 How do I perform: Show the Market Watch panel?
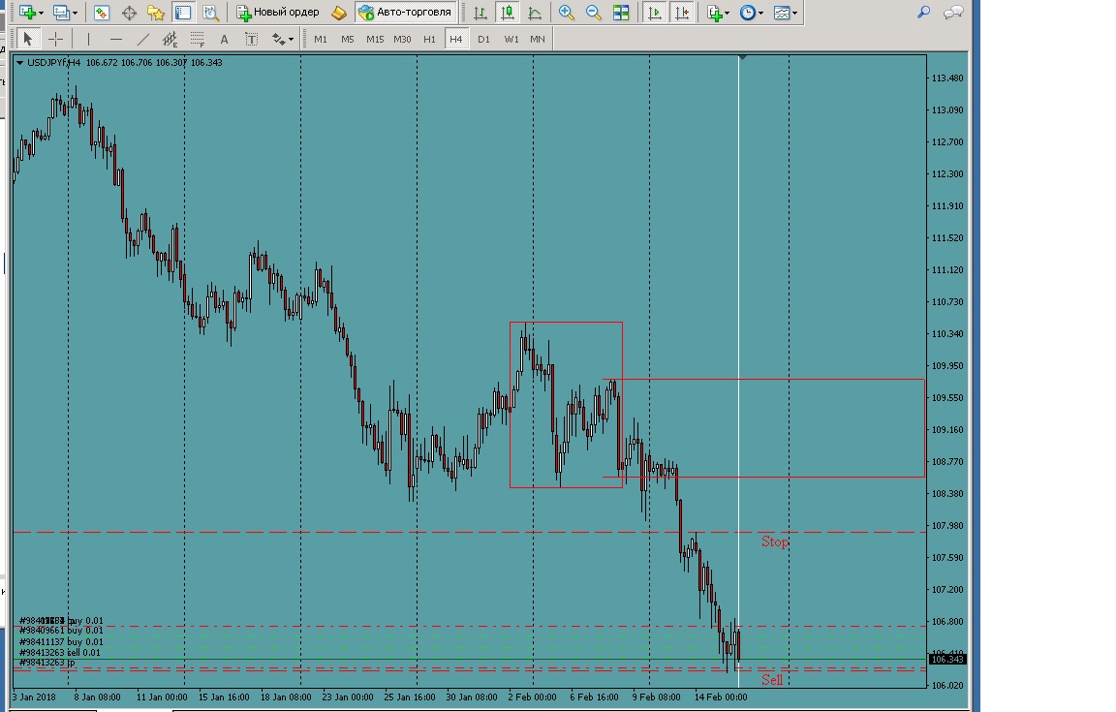pyautogui.click(x=102, y=12)
